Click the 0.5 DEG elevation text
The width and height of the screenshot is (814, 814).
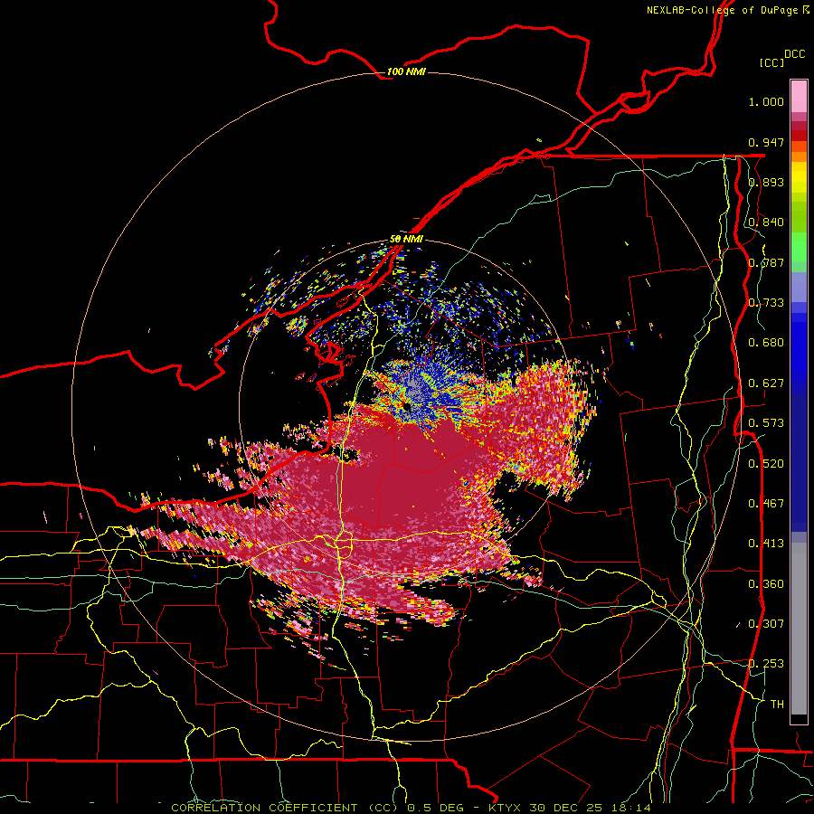click(x=436, y=808)
